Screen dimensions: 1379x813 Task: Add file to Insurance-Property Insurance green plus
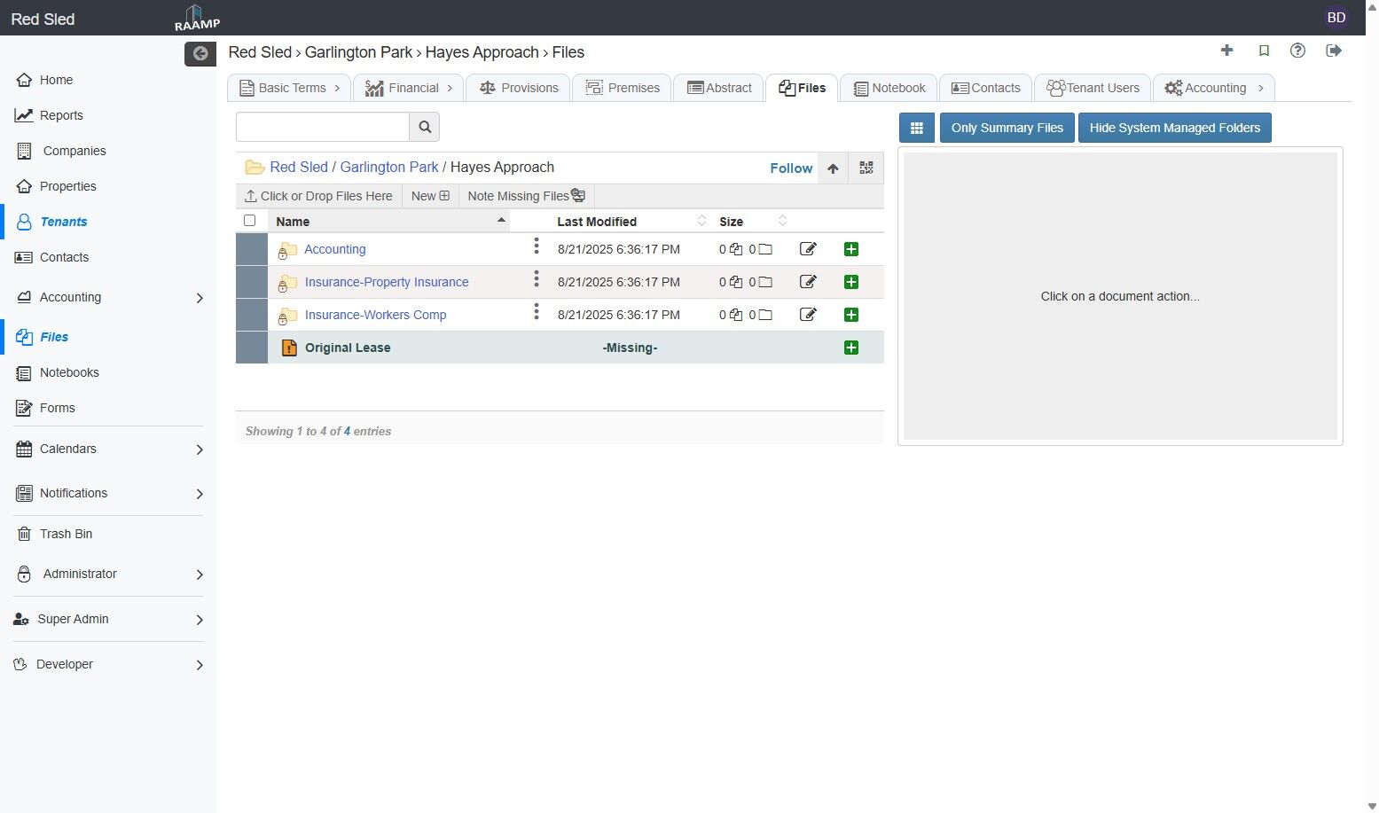tap(851, 282)
